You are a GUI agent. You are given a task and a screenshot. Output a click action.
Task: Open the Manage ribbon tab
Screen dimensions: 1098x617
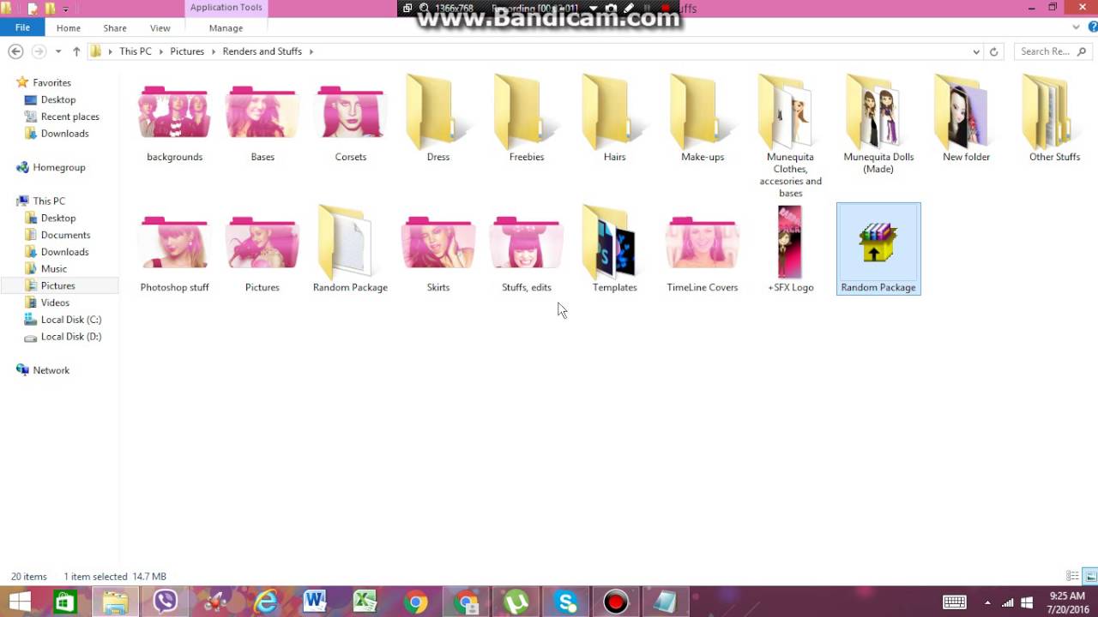coord(226,28)
